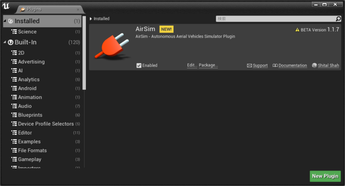Viewport: 345px width, 186px height.
Task: Click the version number 1.1.7
Action: (333, 29)
